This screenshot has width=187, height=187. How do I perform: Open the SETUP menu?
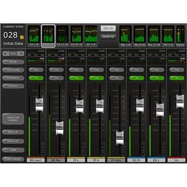[13, 62]
